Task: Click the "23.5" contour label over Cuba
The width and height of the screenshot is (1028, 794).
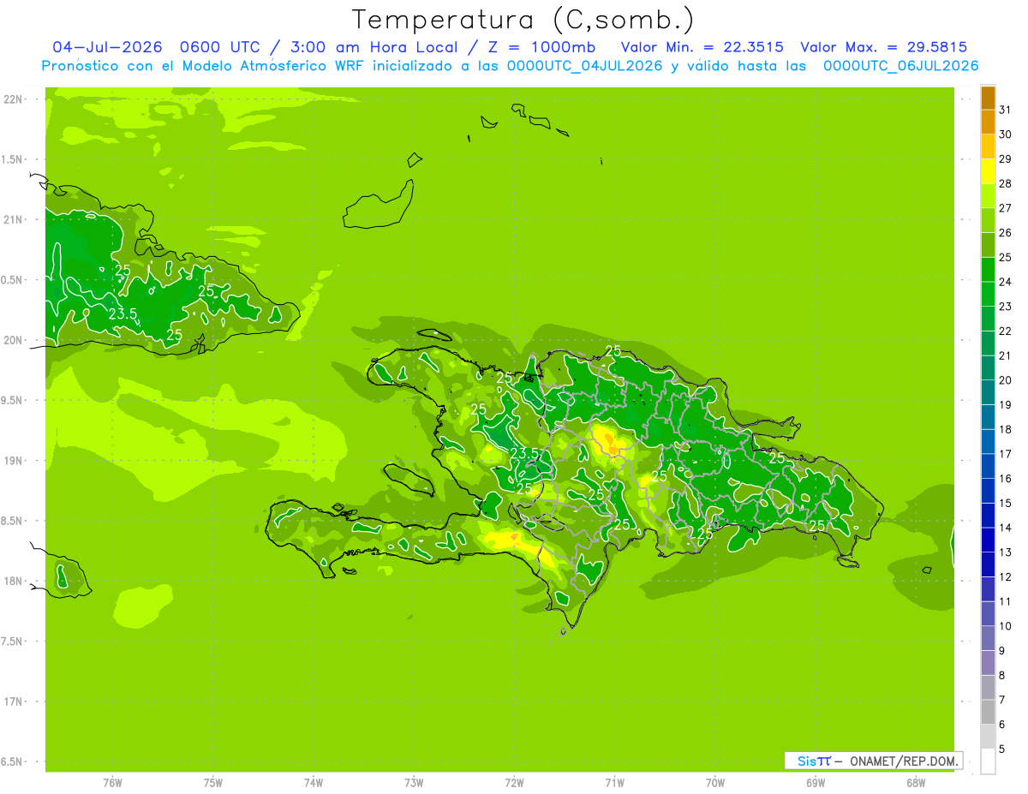Action: tap(123, 314)
